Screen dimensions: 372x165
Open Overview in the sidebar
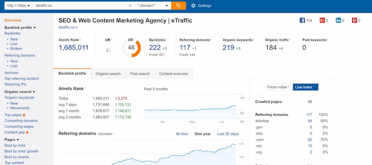[13, 20]
